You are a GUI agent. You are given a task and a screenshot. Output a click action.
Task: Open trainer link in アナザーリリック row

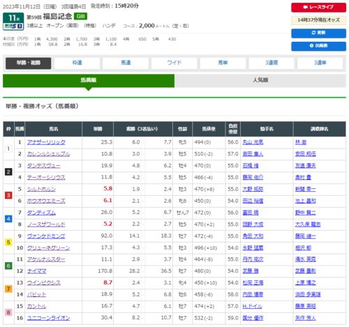(301, 142)
